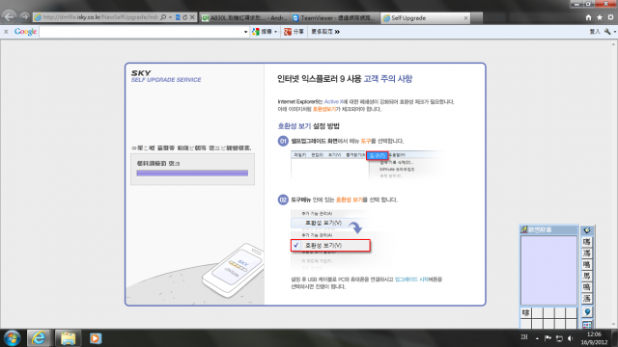618x347 pixels.
Task: Switch to the A830L tab
Action: point(244,17)
